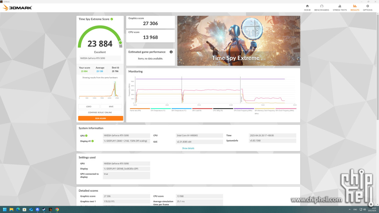This screenshot has width=379, height=213.
Task: Click the green validation check beside Time Spy Extreme Score
Action: [x=112, y=19]
